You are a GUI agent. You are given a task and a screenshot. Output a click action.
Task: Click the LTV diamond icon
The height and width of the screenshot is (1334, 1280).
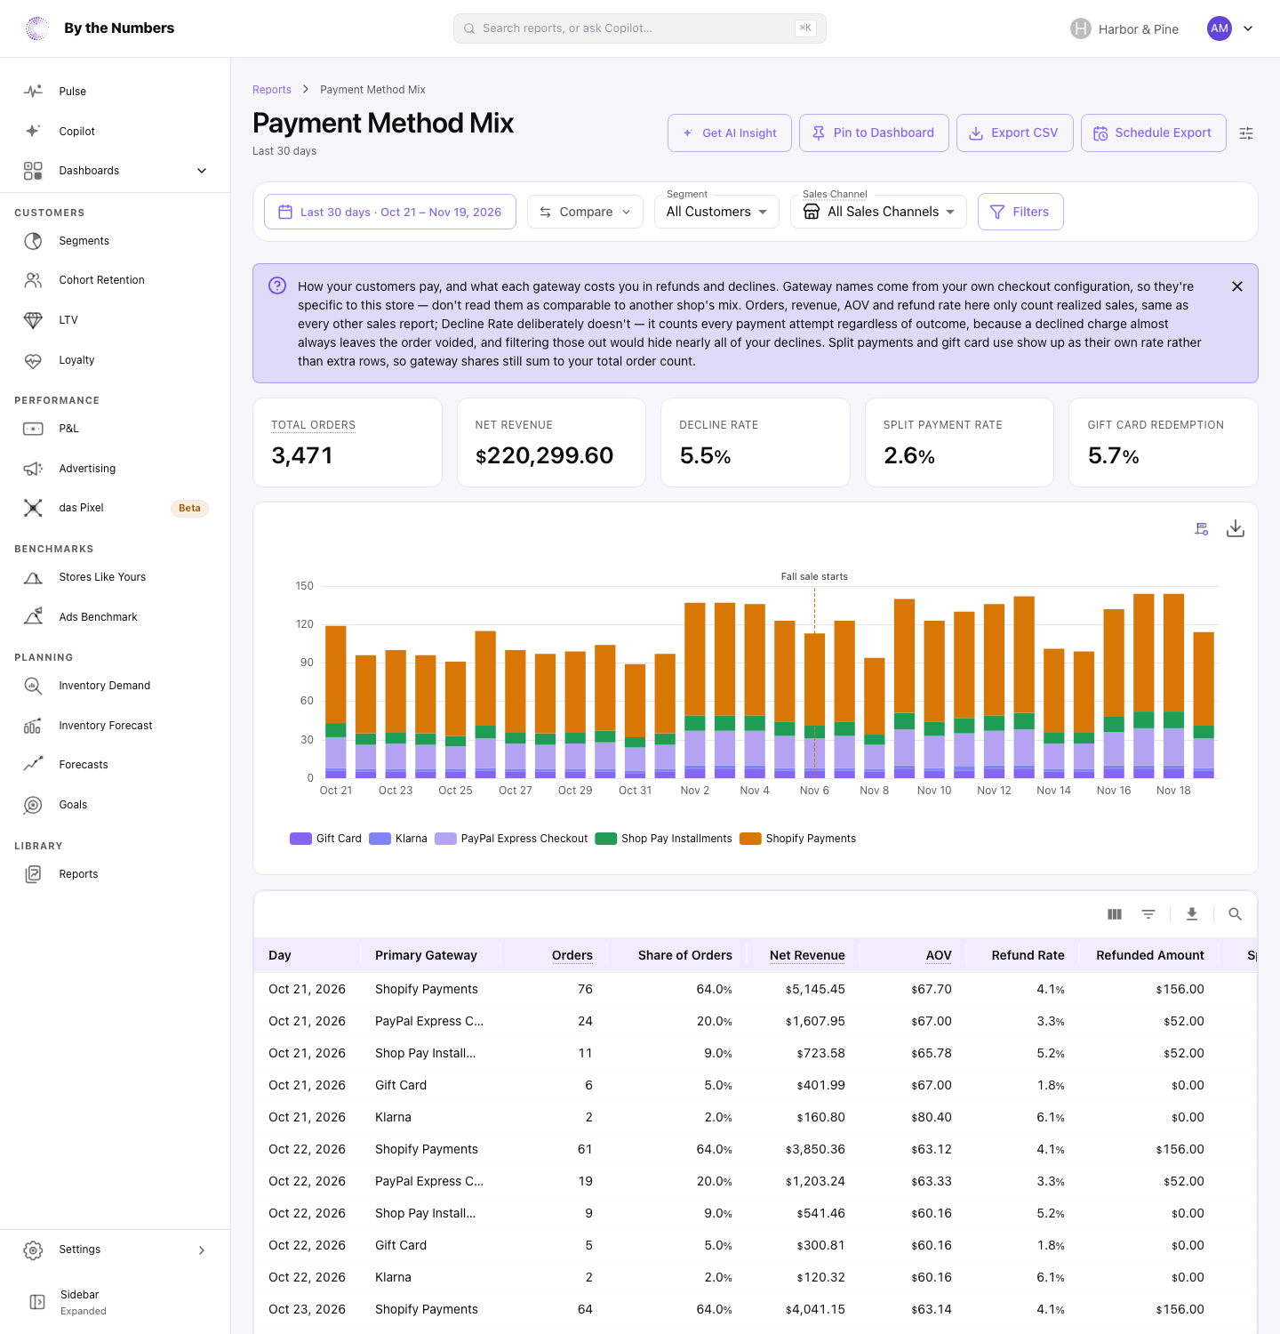pos(33,320)
